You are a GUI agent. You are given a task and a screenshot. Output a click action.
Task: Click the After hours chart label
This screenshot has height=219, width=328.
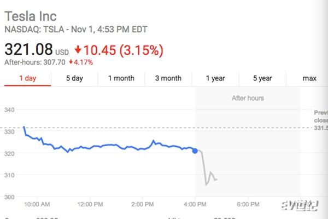(248, 98)
